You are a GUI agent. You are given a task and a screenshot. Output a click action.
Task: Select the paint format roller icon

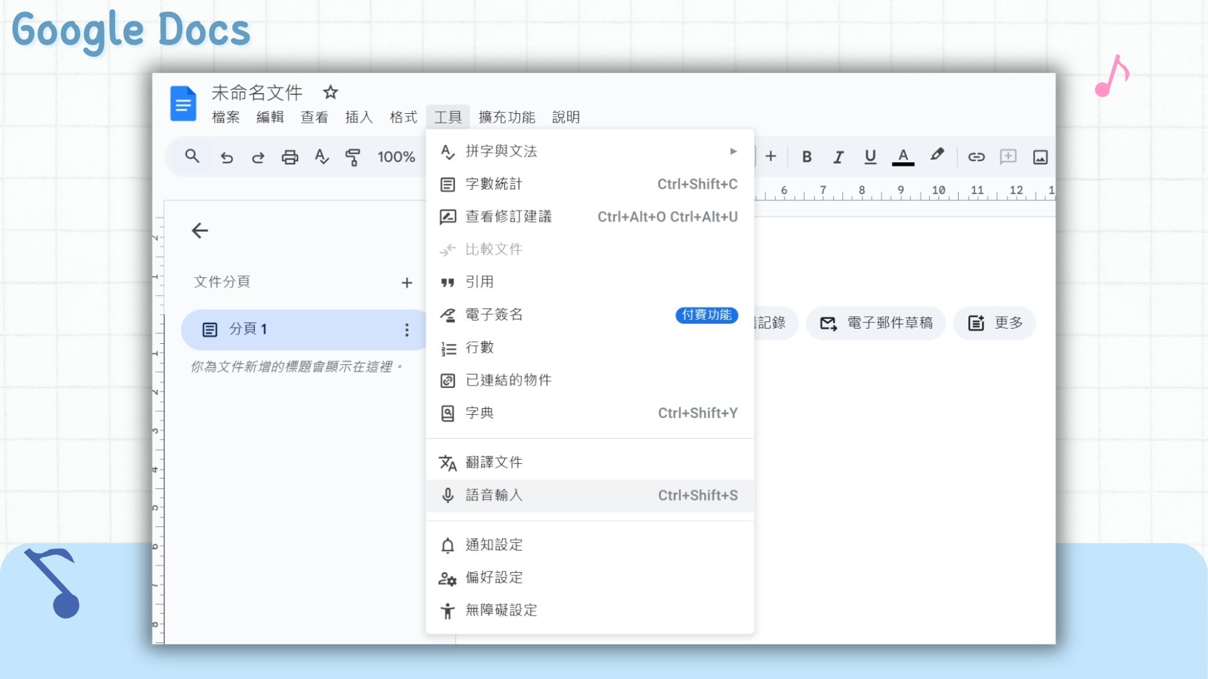pos(353,157)
